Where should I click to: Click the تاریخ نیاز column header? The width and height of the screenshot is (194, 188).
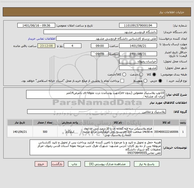click(x=20, y=122)
